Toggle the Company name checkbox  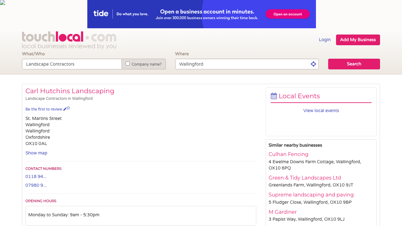[x=128, y=64]
